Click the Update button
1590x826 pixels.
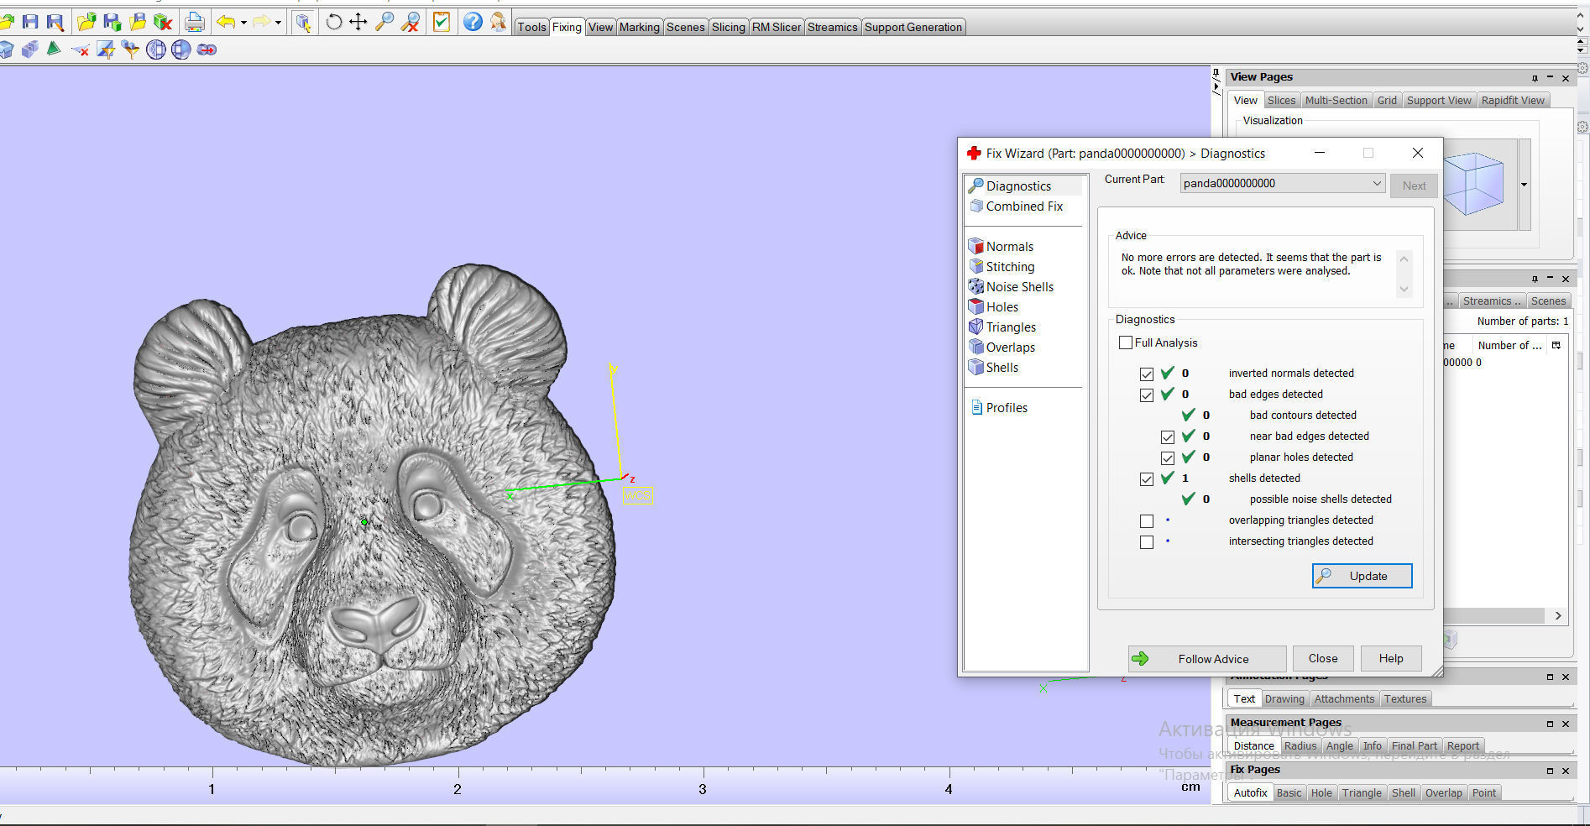(1362, 576)
